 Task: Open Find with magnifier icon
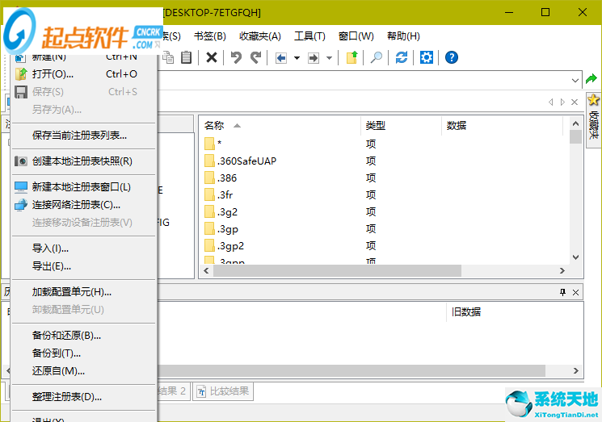tap(376, 57)
